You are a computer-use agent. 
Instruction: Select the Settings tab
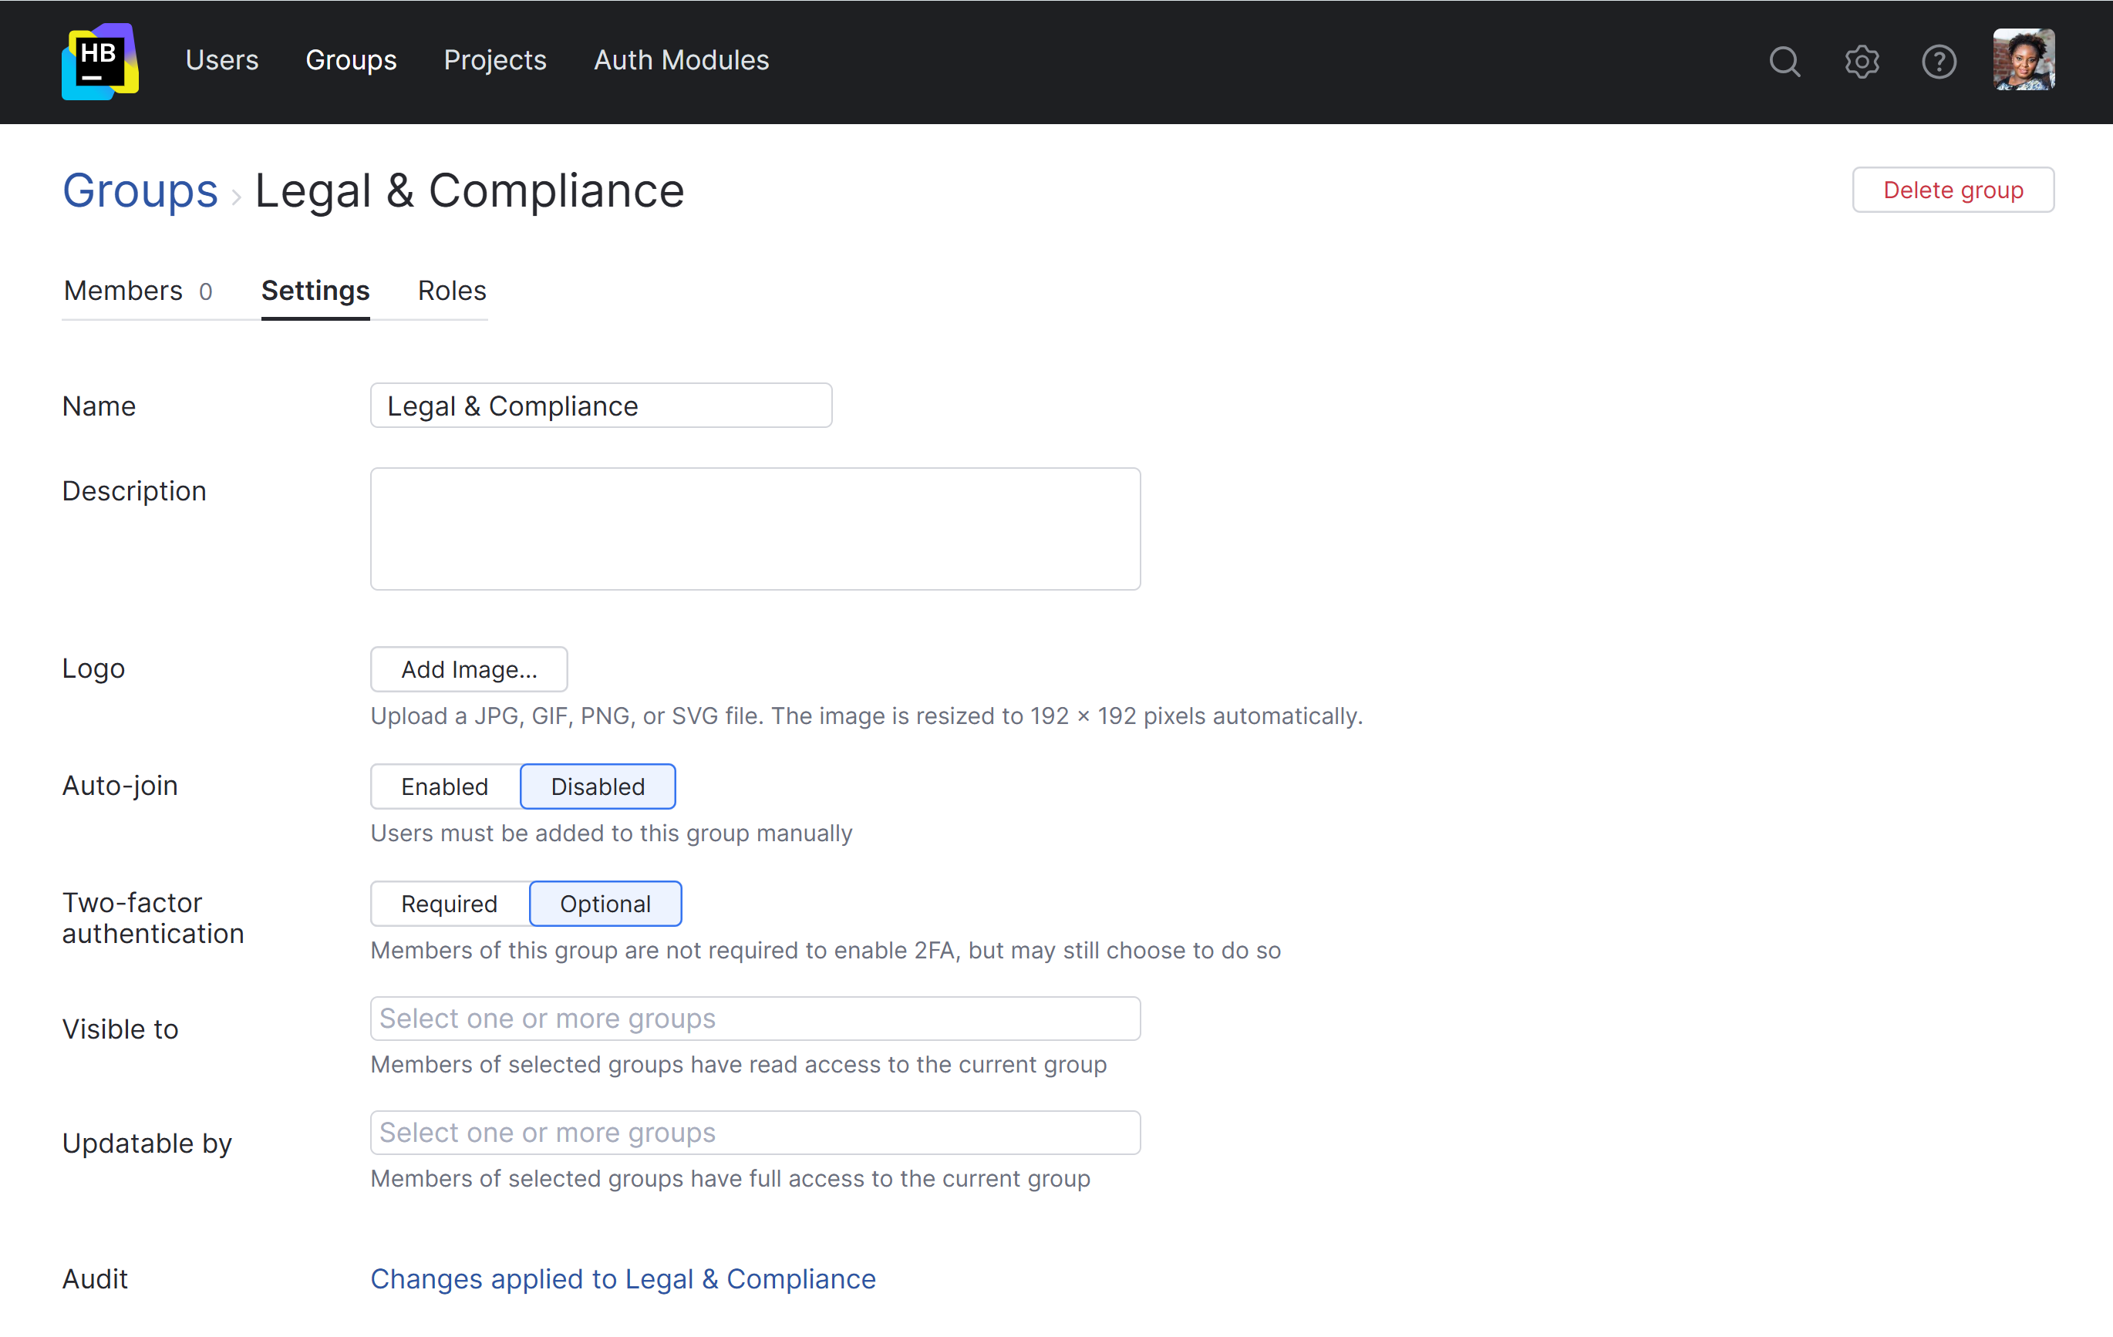point(315,291)
